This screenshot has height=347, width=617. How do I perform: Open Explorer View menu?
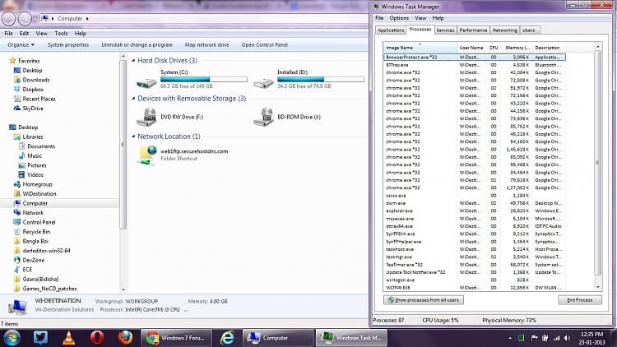[41, 34]
